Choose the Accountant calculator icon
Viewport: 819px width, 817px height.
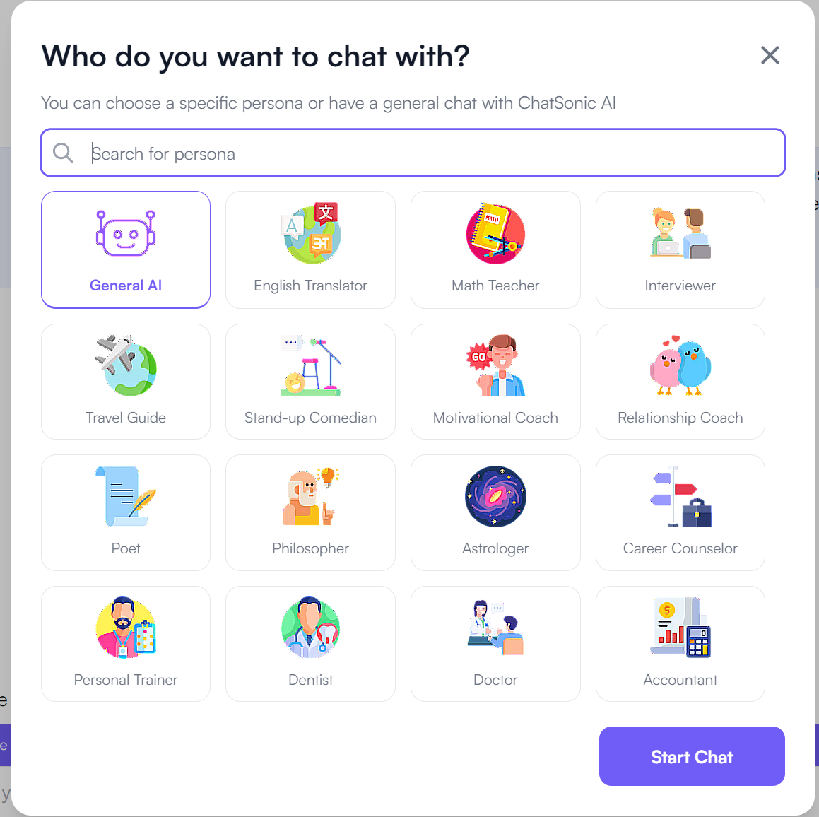pos(680,628)
